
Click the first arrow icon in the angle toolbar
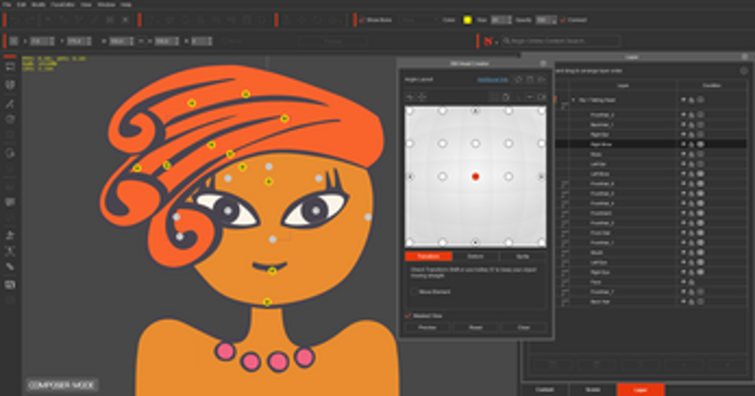click(411, 97)
